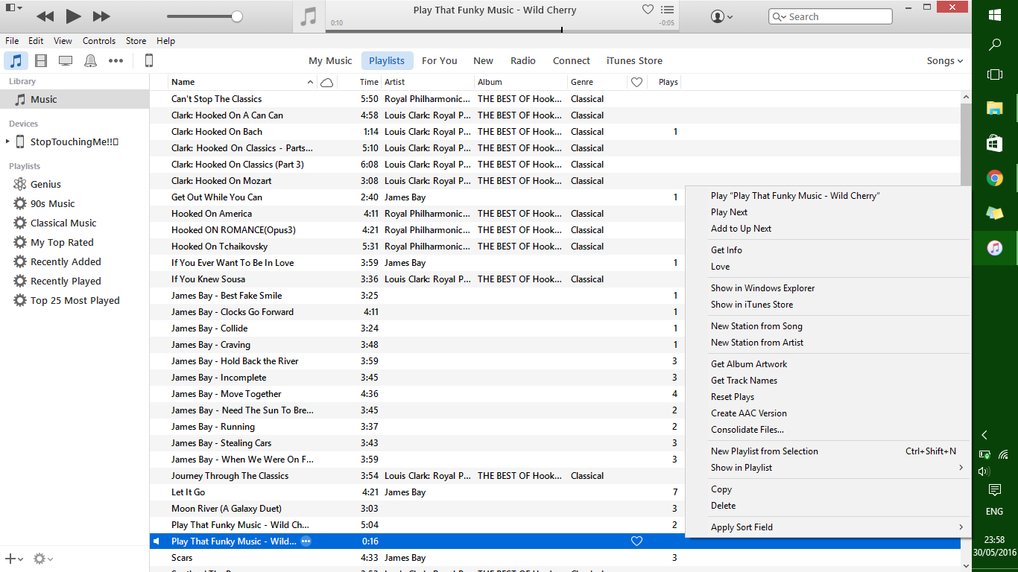Image resolution: width=1018 pixels, height=572 pixels.
Task: Click the Play button in the toolbar
Action: [73, 16]
